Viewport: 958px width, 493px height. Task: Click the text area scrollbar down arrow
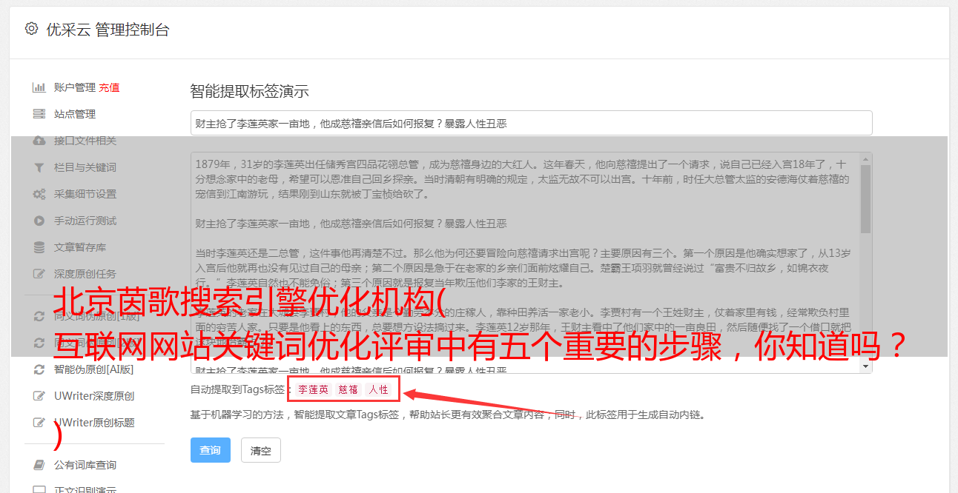pyautogui.click(x=866, y=366)
